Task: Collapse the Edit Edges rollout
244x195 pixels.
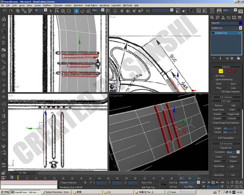Action: tap(226, 101)
